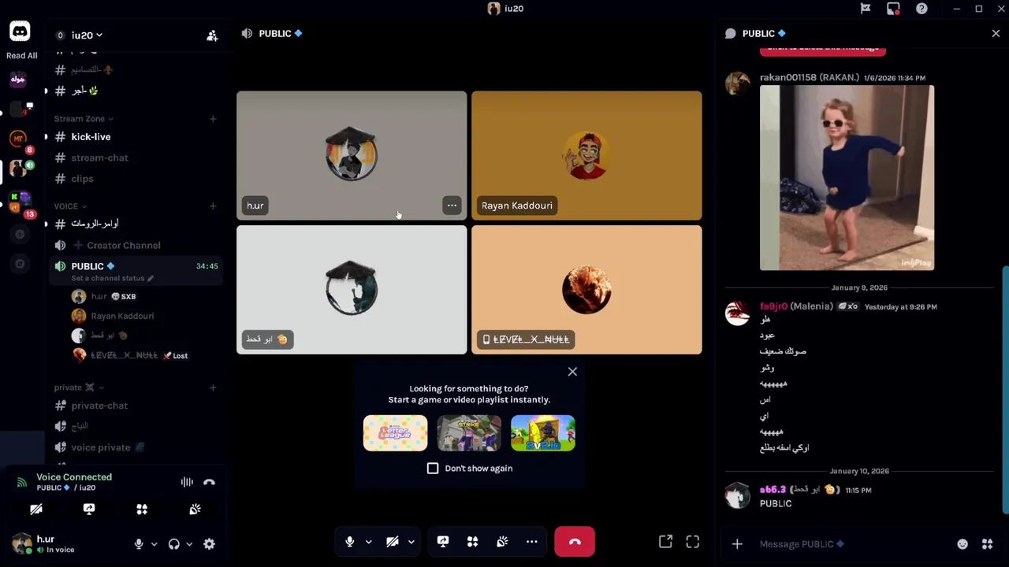Image resolution: width=1009 pixels, height=567 pixels.
Task: Add a channel to Stream Zone
Action: click(213, 119)
